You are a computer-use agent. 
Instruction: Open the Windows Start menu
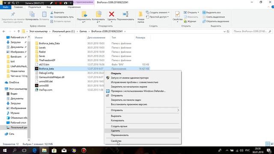(5, 150)
